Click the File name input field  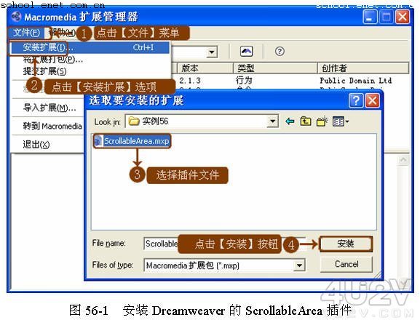point(224,244)
